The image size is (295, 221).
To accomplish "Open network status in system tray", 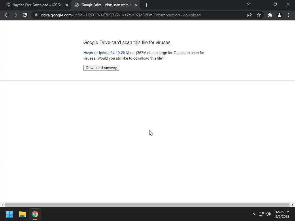I will (x=261, y=214).
